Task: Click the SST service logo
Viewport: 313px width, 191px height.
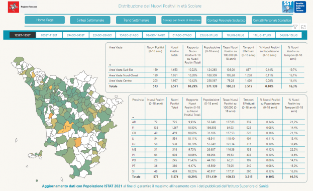Action: (294, 7)
